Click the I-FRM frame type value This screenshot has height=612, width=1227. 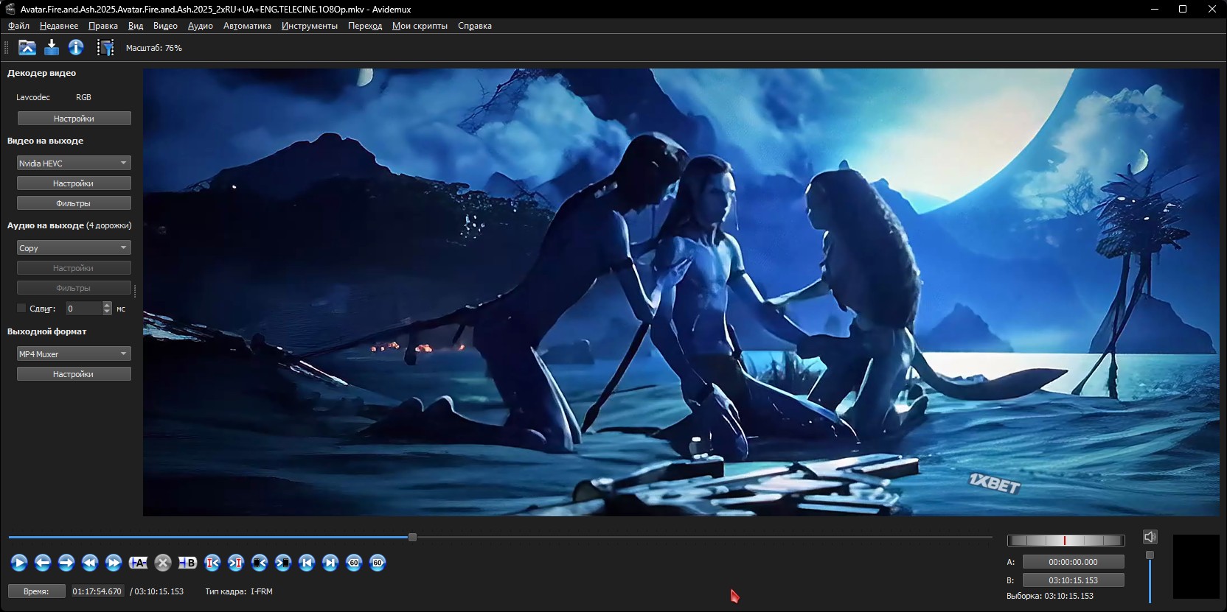[262, 591]
